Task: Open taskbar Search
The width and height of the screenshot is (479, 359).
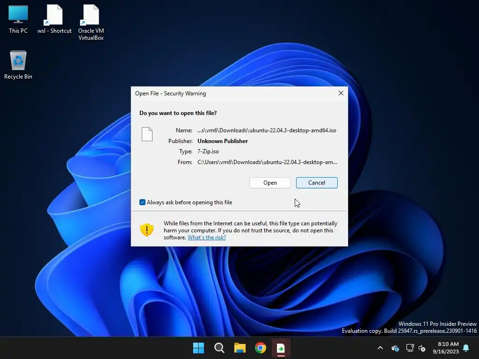Action: coord(219,348)
